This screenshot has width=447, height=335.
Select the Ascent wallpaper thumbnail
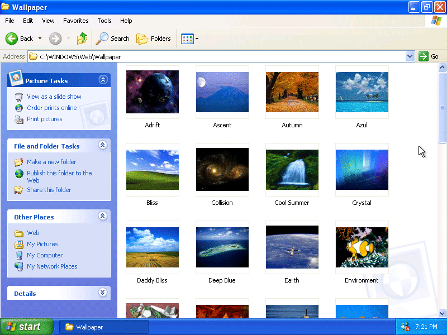(222, 92)
